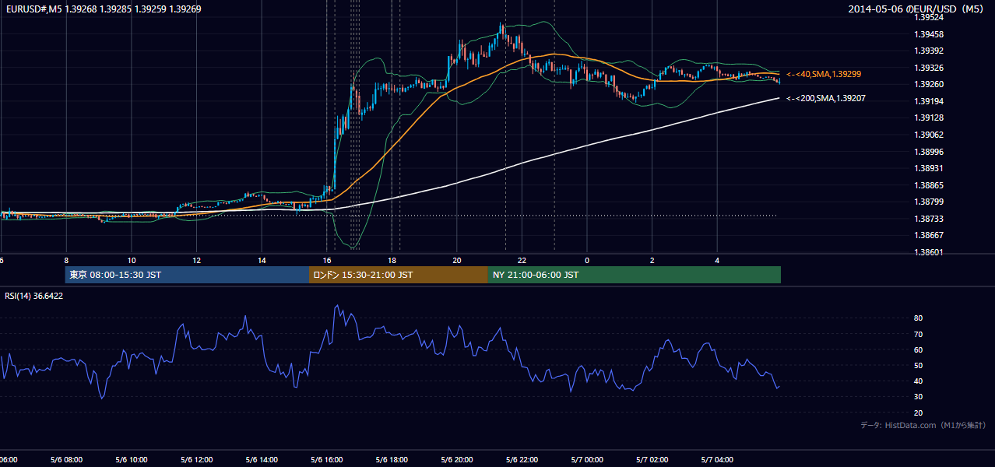995x467 pixels.
Task: Click RSI scale value 40
Action: tap(918, 381)
